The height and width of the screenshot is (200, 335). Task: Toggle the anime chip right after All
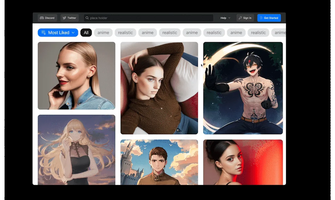pyautogui.click(x=103, y=33)
